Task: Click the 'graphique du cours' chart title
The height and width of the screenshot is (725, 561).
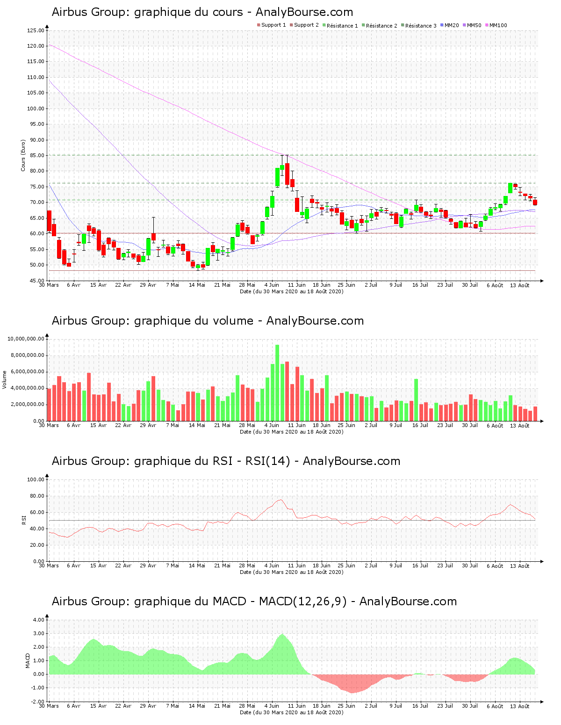Action: point(202,12)
